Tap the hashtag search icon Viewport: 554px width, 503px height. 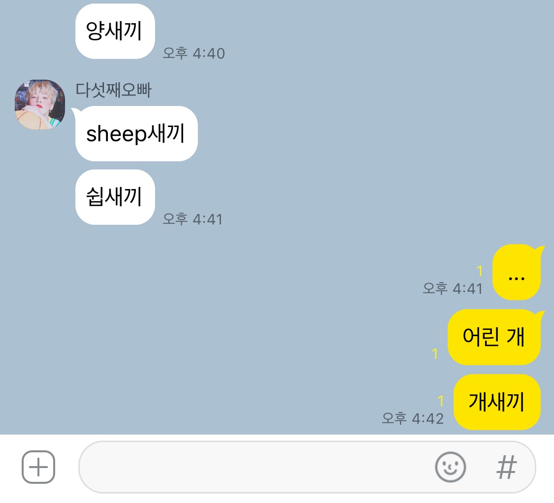pyautogui.click(x=506, y=467)
